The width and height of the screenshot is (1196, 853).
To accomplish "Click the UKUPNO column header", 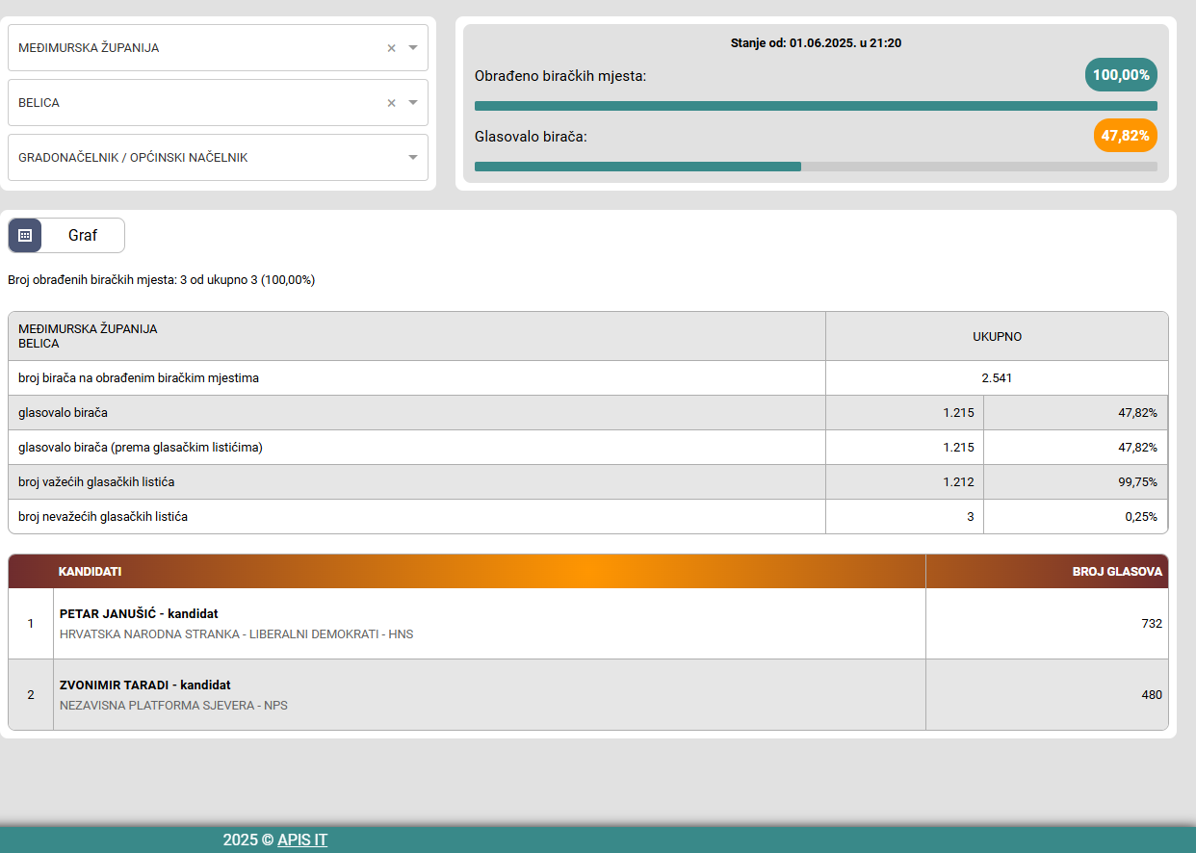I will (x=997, y=337).
